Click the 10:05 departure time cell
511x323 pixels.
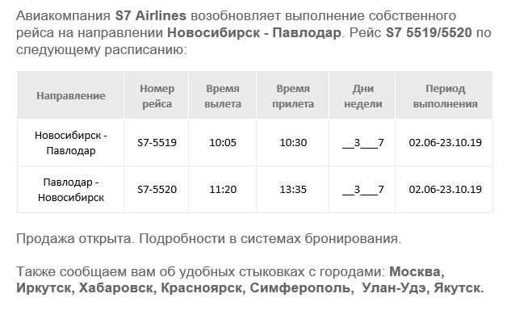(223, 142)
